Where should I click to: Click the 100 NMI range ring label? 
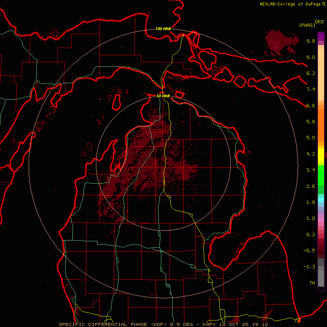point(163,29)
